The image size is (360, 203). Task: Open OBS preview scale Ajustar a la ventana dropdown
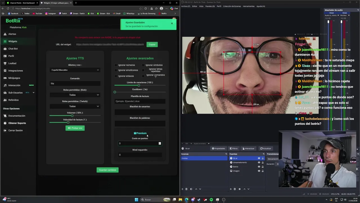tap(201, 144)
